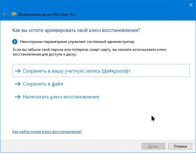Image resolution: width=196 pixels, height=153 pixels.
Task: Click the title Шифрование диска BitLocker (D:)
Action: tap(47, 15)
